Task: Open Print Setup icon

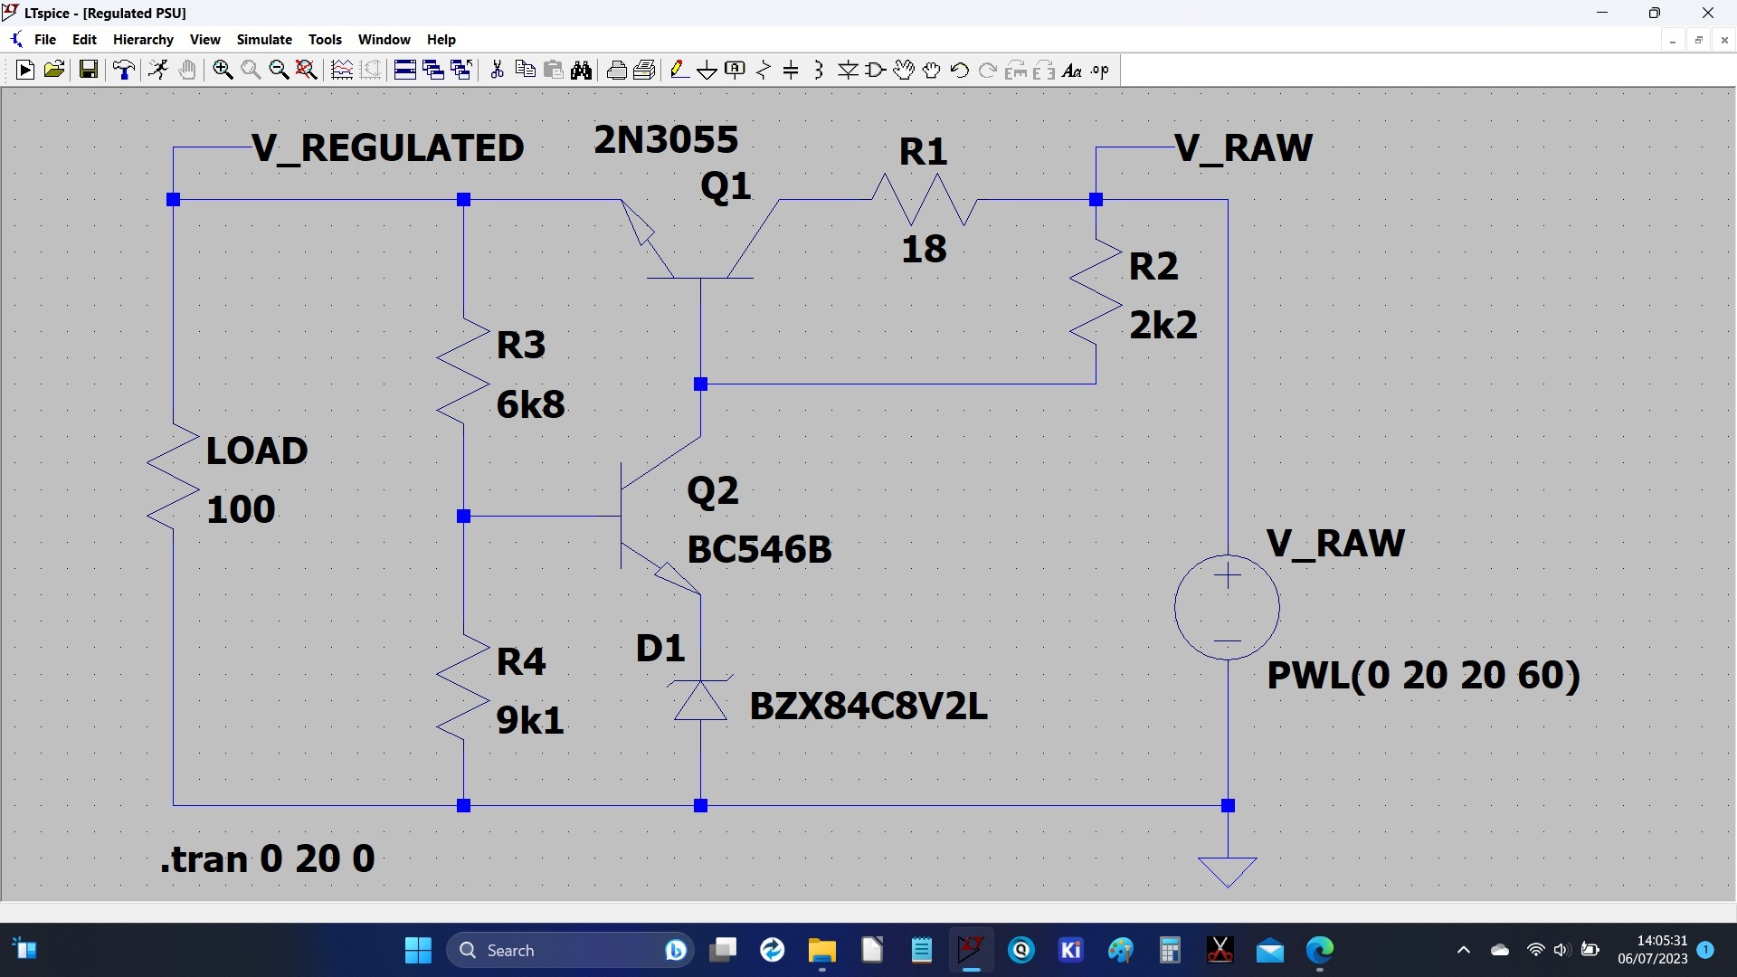Action: pos(645,71)
